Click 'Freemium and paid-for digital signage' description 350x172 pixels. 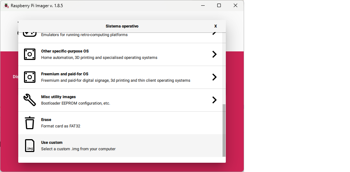click(116, 81)
